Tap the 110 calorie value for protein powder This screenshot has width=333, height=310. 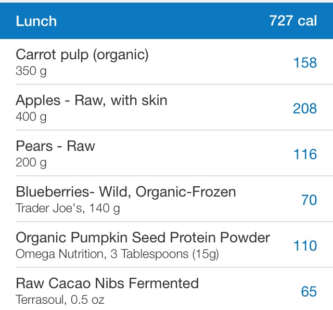click(x=305, y=246)
